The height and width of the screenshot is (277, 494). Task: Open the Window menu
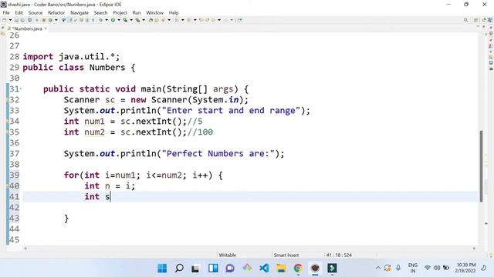coord(154,12)
